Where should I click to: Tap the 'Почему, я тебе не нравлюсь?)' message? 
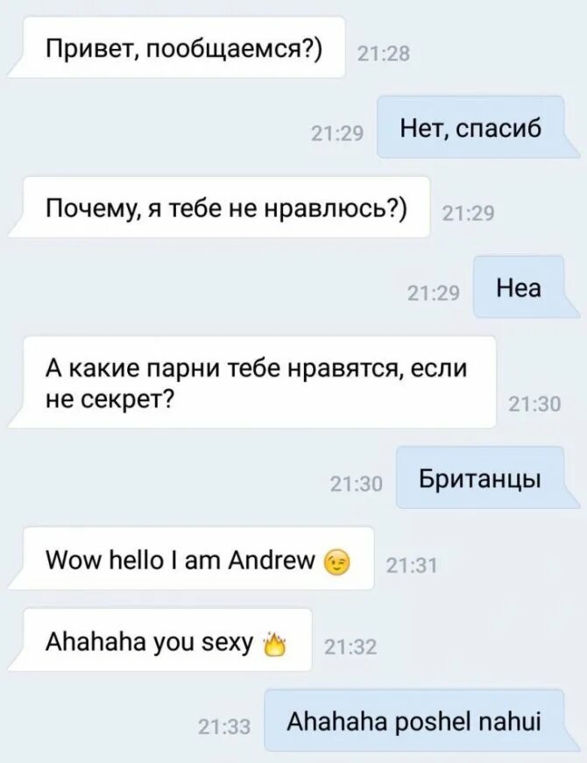[218, 208]
